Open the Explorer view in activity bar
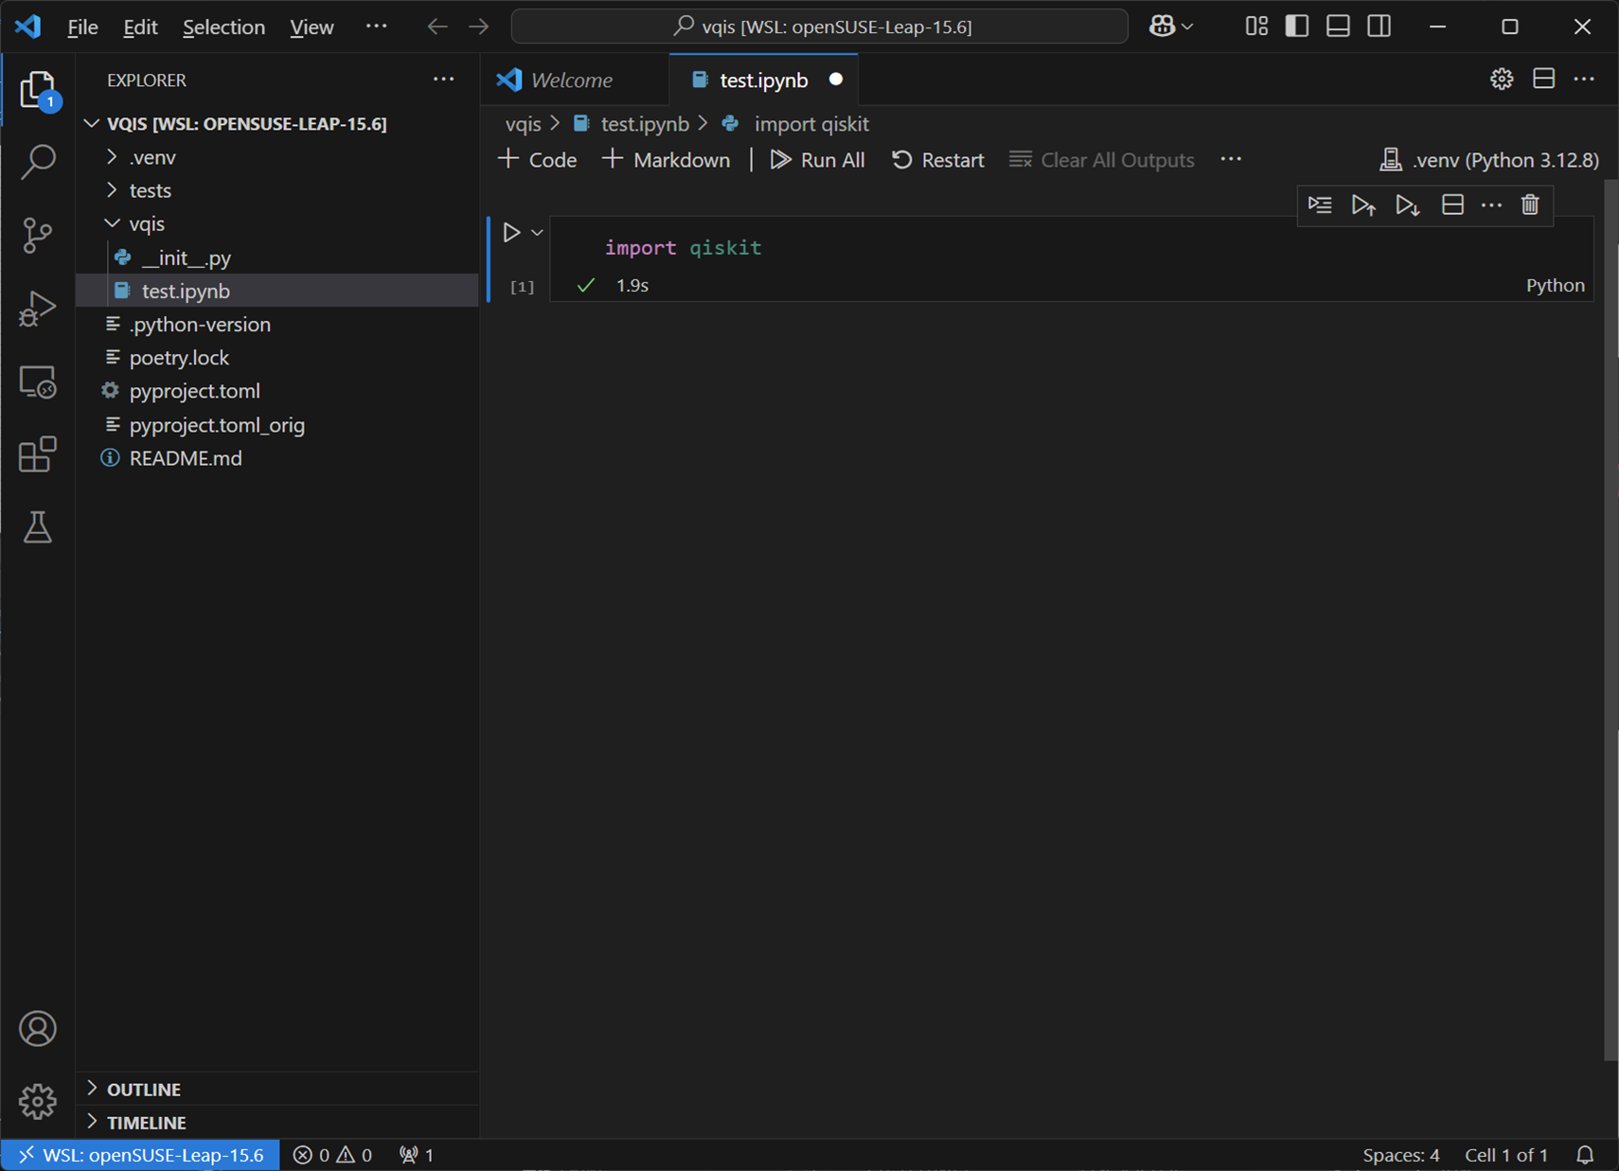This screenshot has width=1619, height=1171. click(x=38, y=90)
